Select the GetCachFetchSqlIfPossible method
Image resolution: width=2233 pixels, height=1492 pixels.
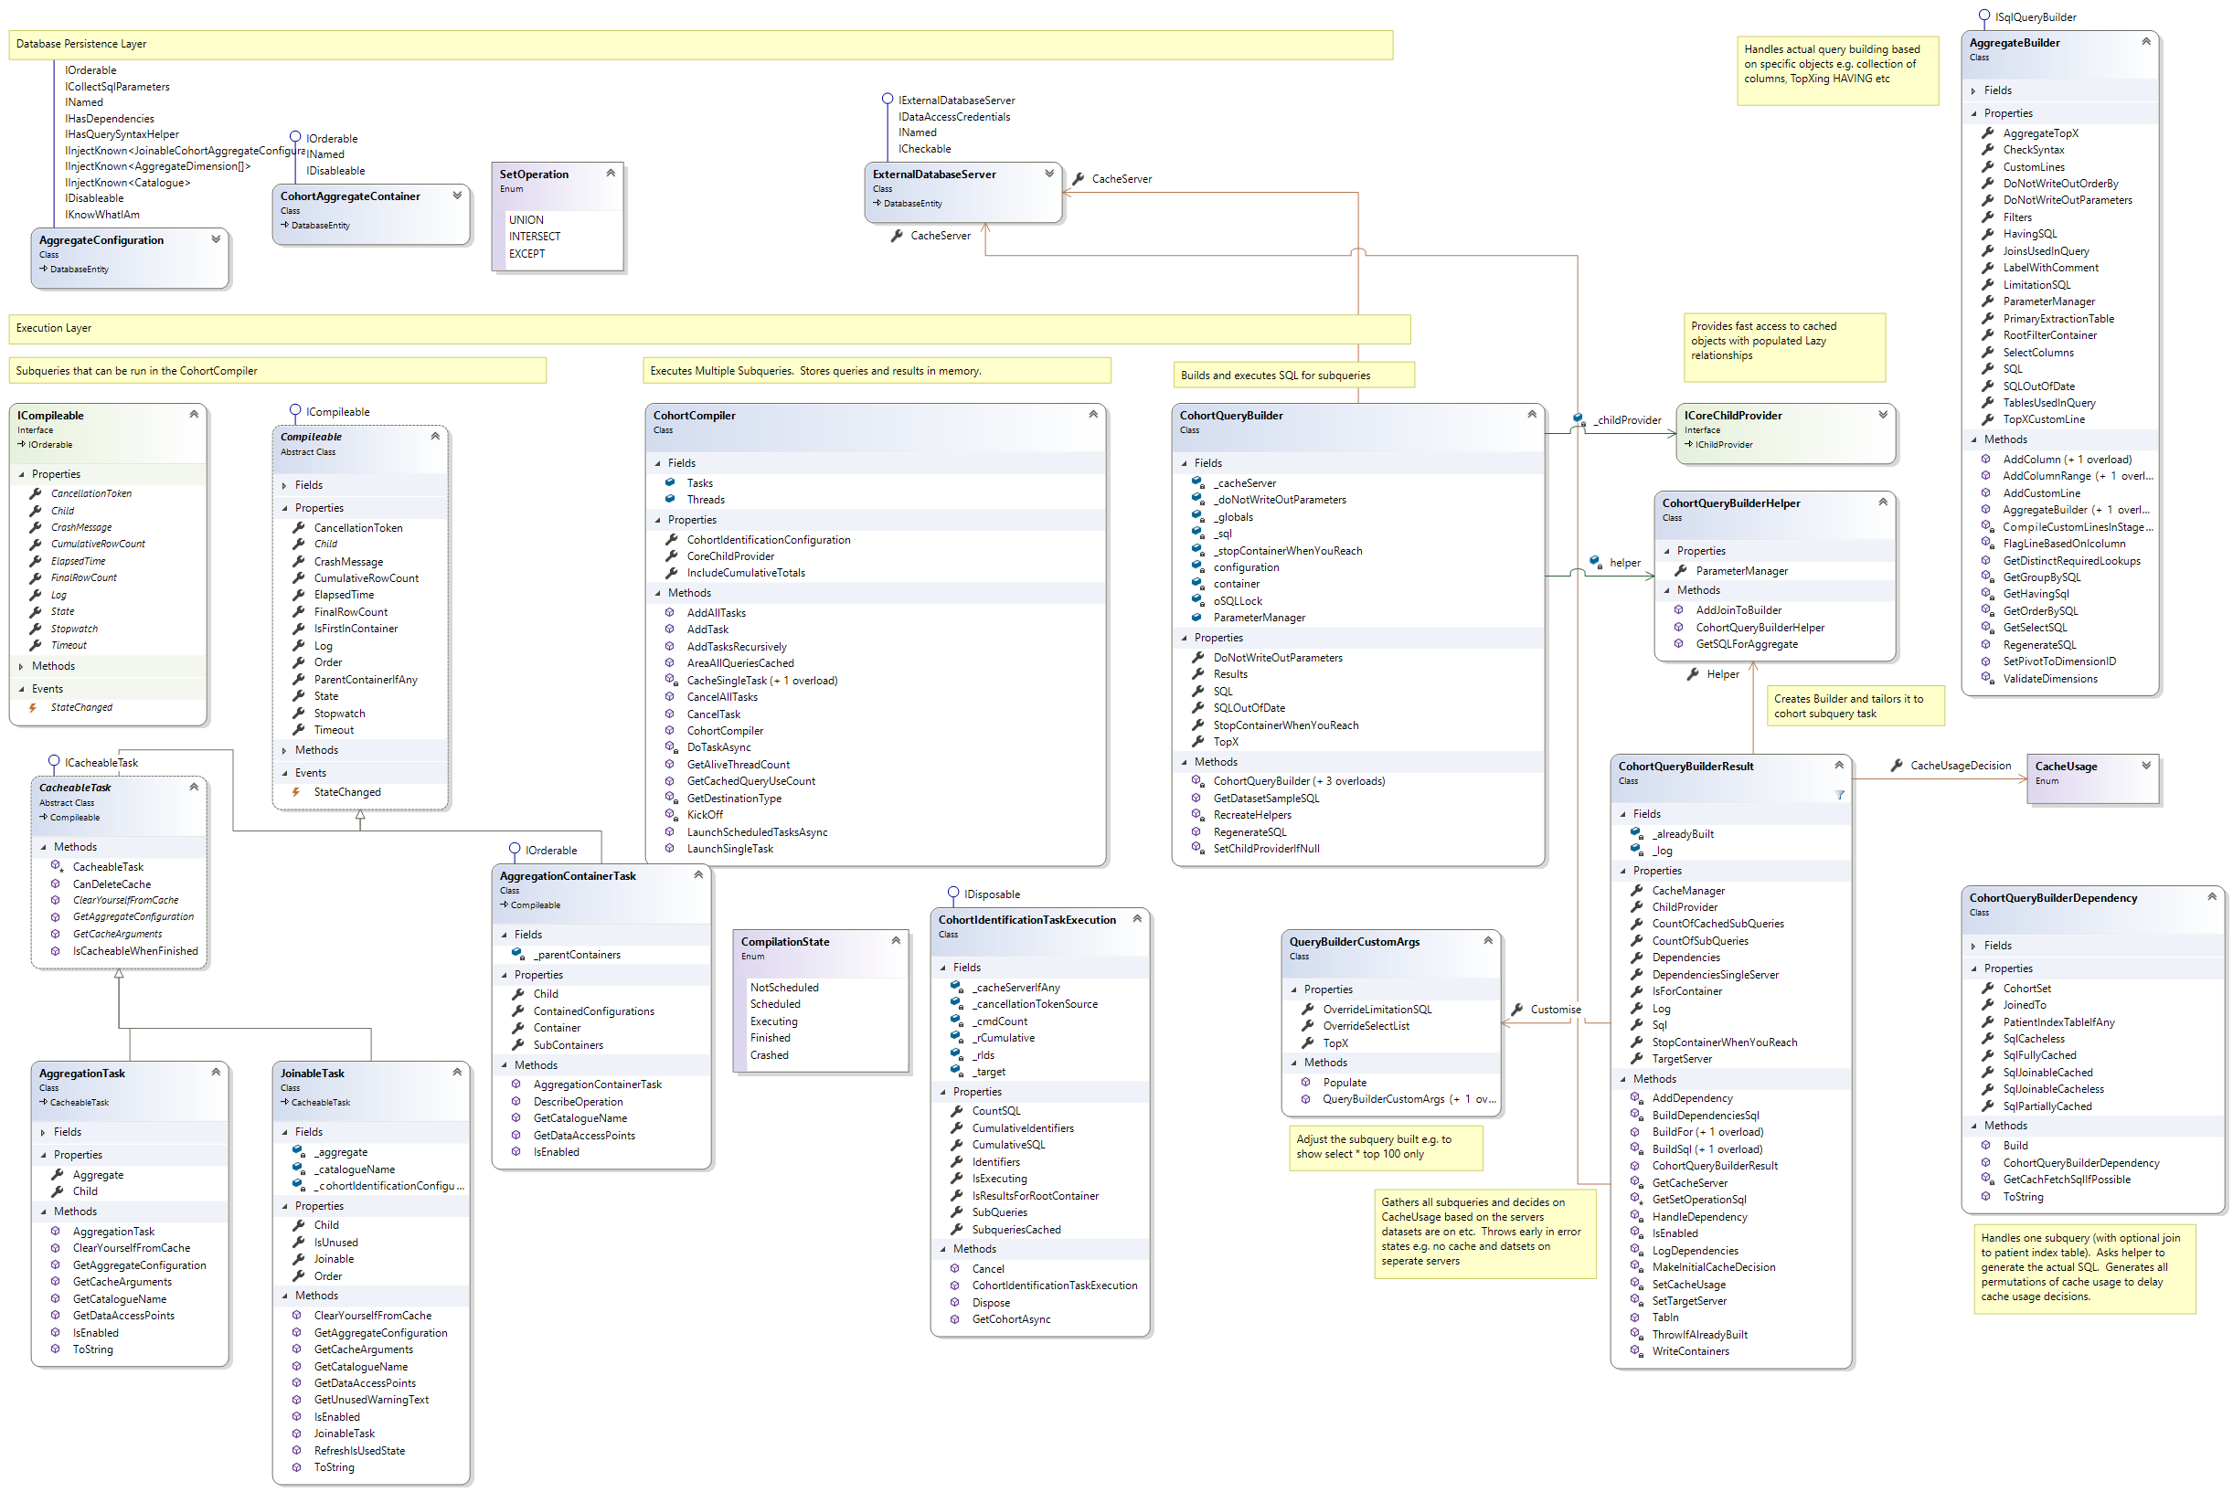[2067, 1180]
